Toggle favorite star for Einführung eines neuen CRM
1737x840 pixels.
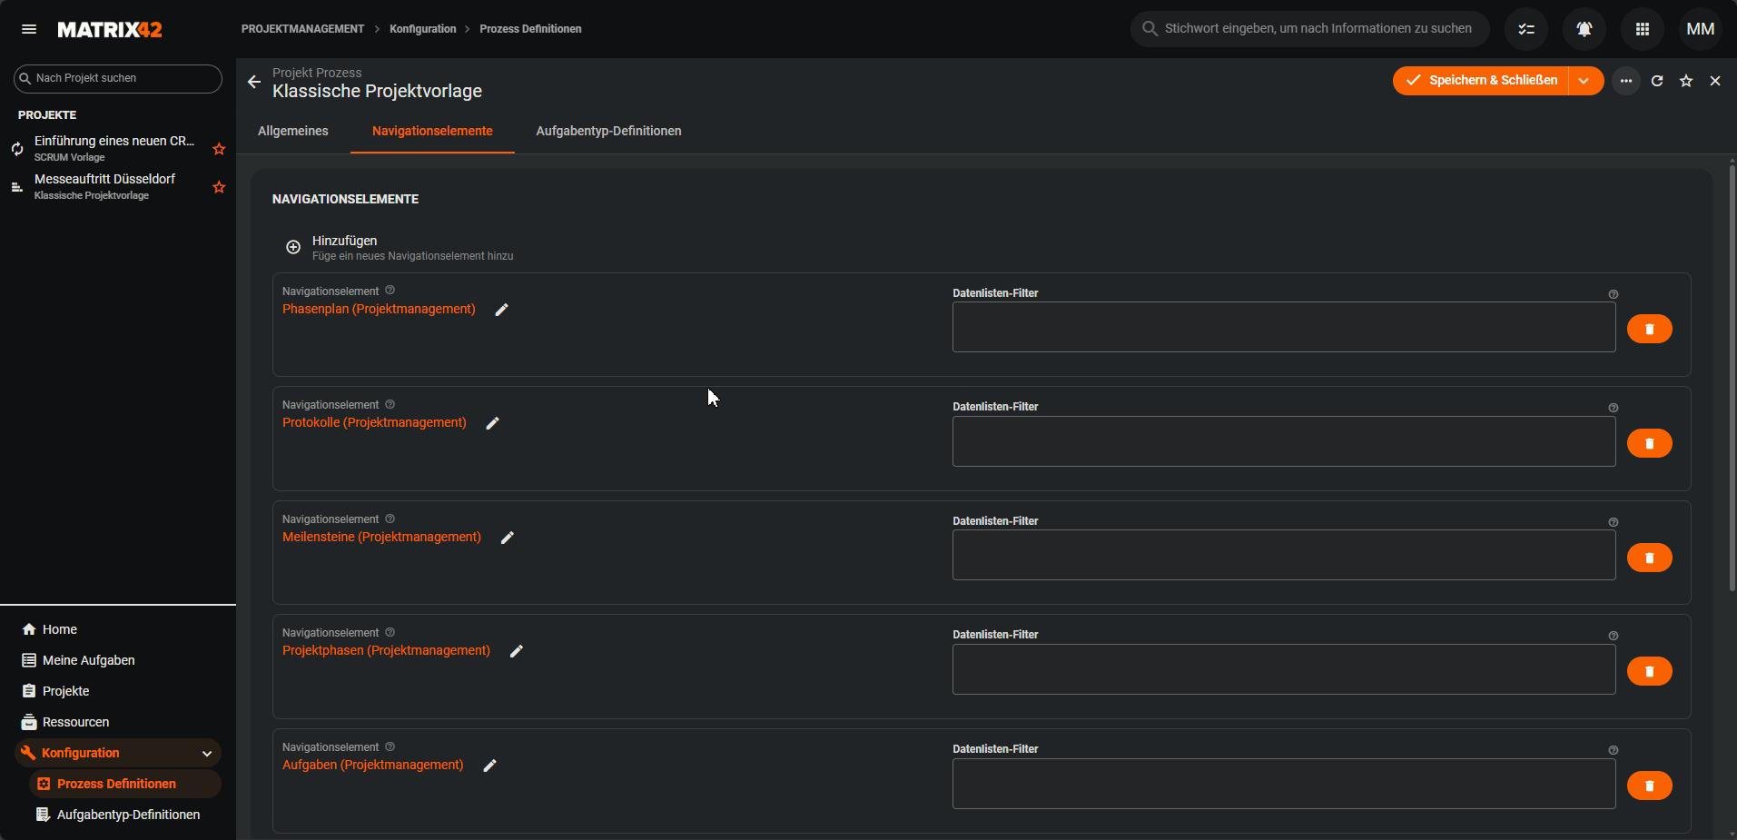tap(219, 149)
